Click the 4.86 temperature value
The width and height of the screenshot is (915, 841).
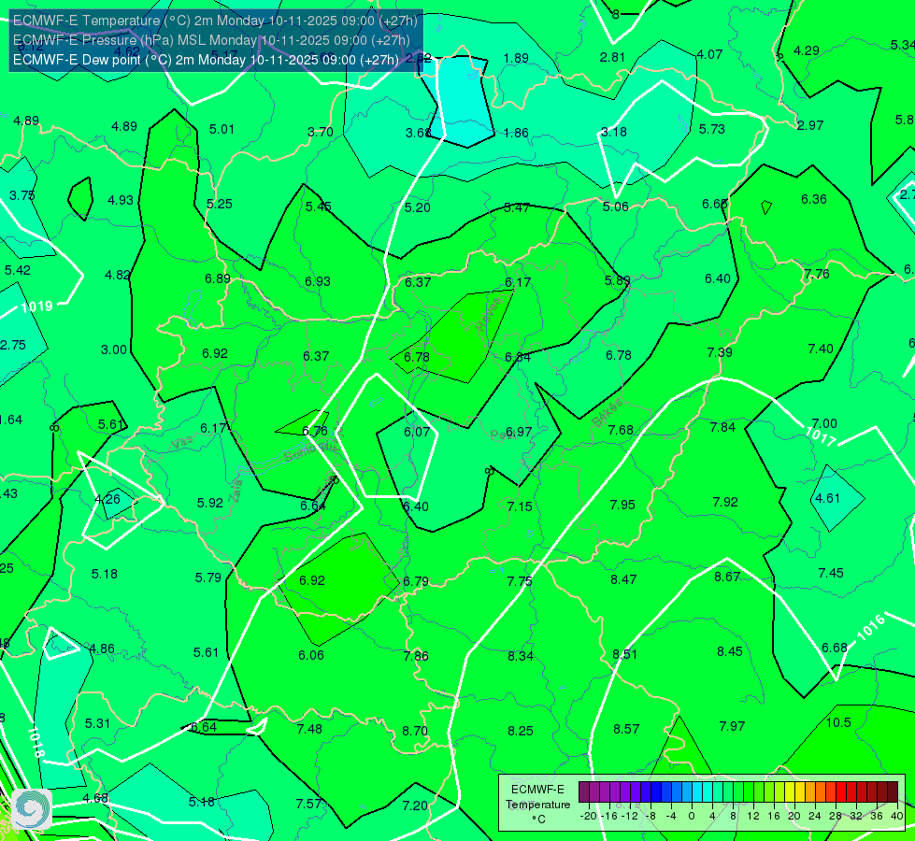(102, 649)
